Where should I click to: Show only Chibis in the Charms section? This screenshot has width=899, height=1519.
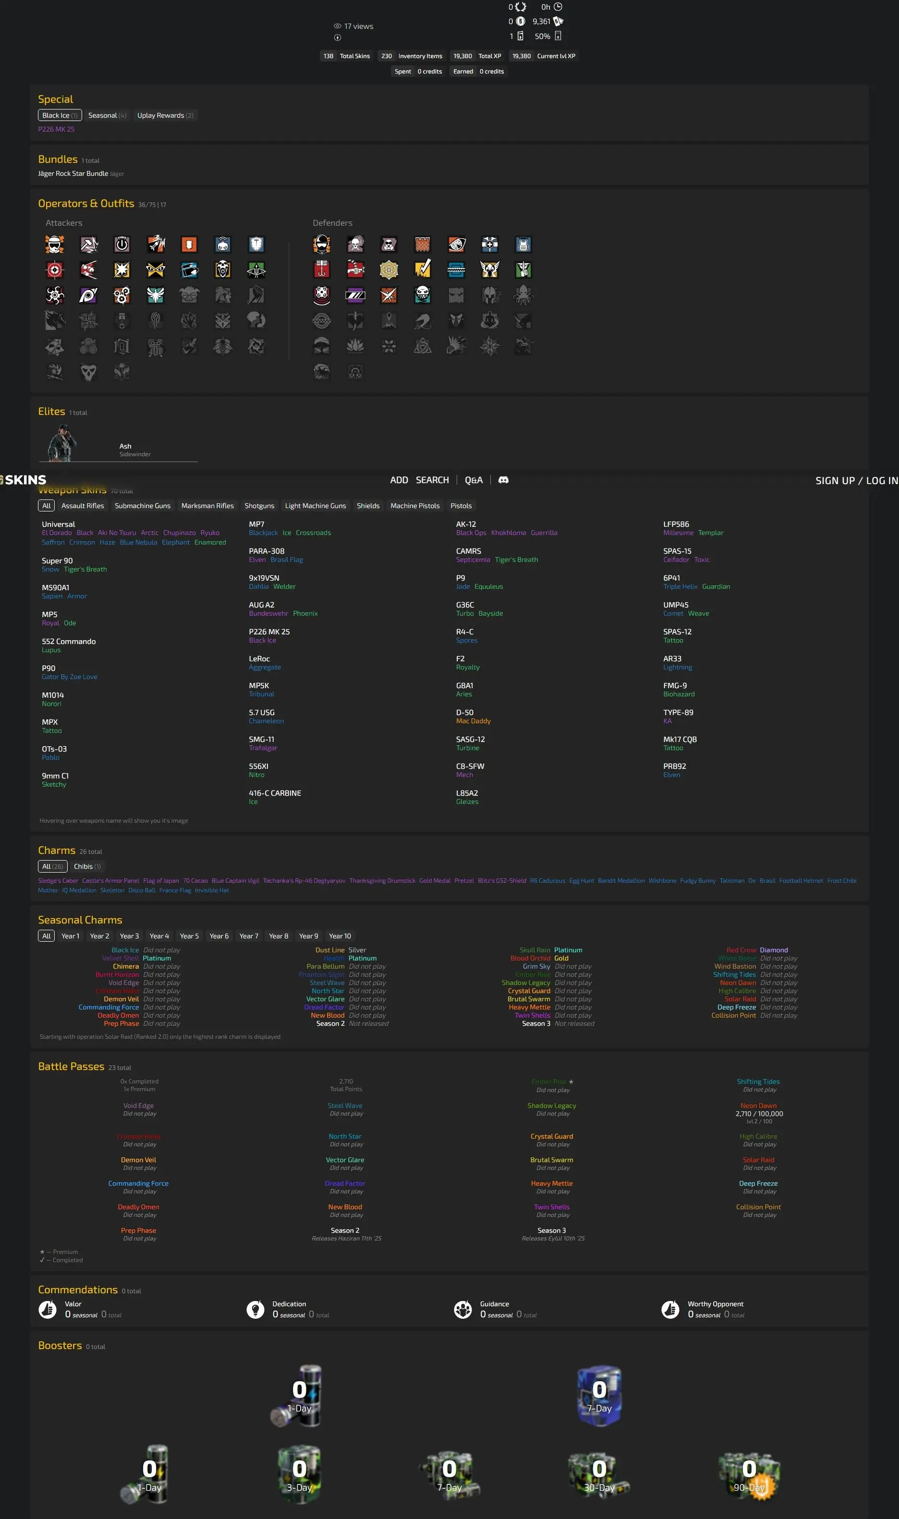tap(87, 867)
